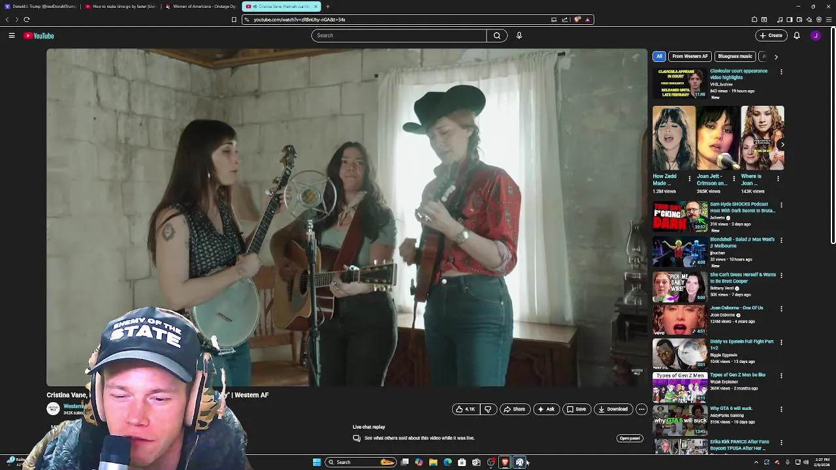Click the page vertical scrollbar
Screen dimensions: 836x470
pyautogui.click(x=833, y=135)
